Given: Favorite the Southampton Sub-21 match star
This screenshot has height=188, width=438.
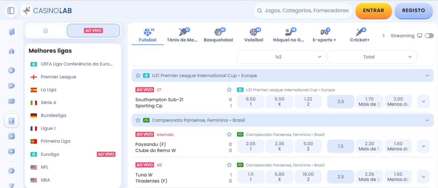Looking at the screenshot, I should point(229,90).
